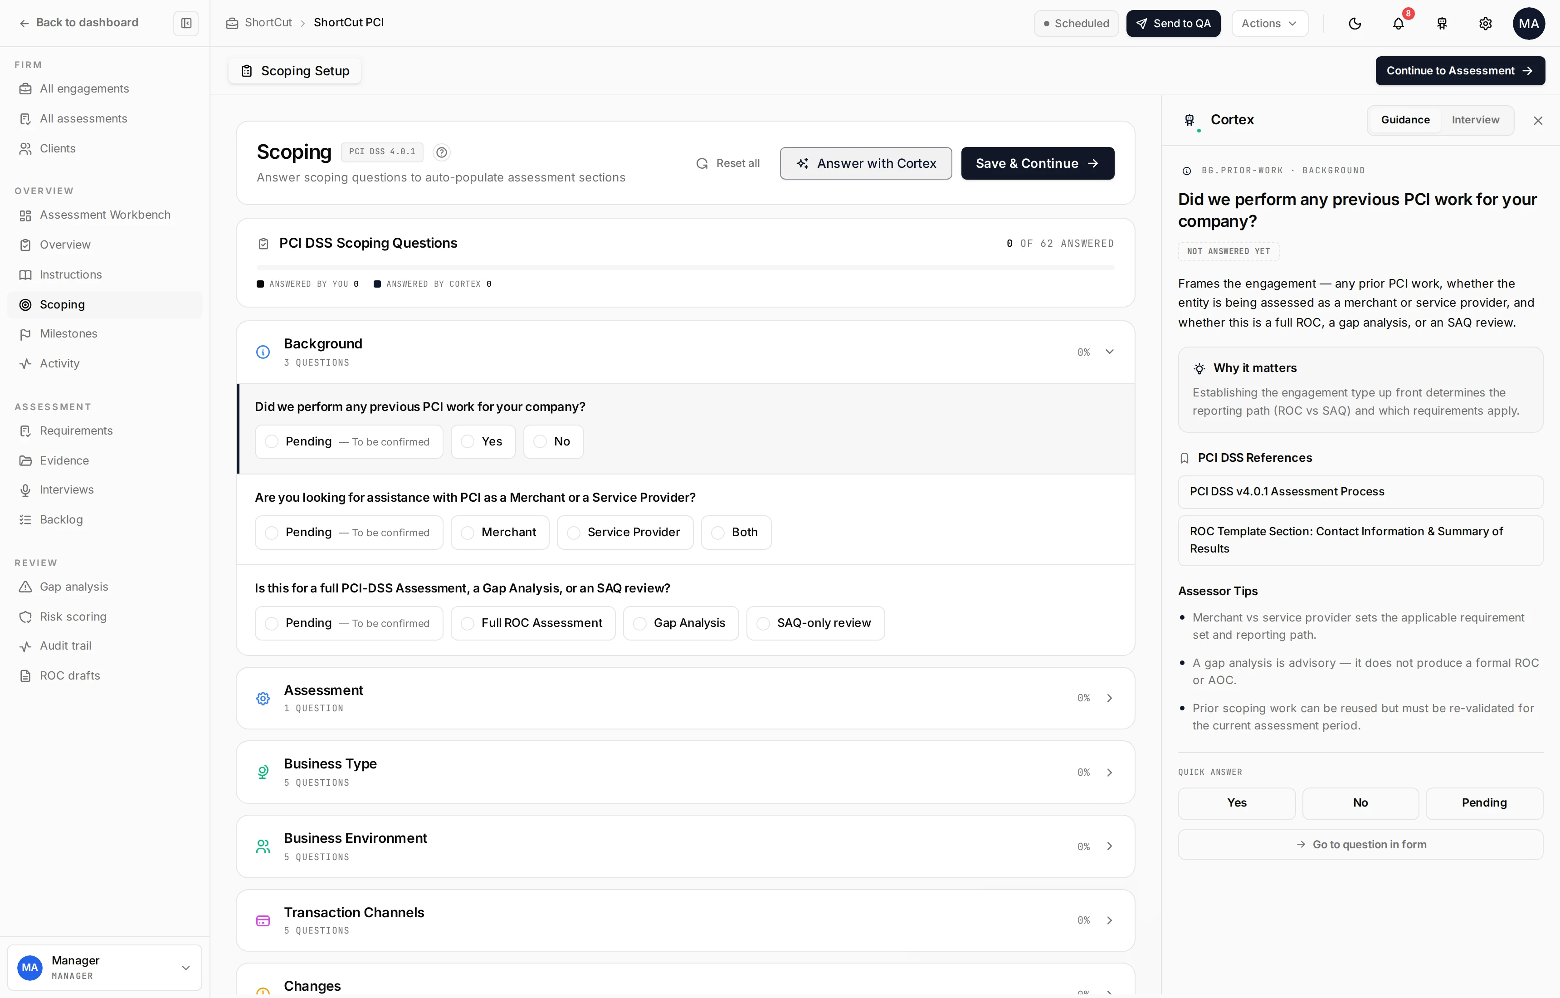Click Save & Continue button

pos(1037,163)
